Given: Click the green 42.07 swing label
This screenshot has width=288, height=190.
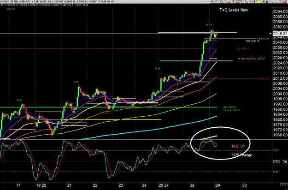Looking at the screenshot, I should point(76,82).
